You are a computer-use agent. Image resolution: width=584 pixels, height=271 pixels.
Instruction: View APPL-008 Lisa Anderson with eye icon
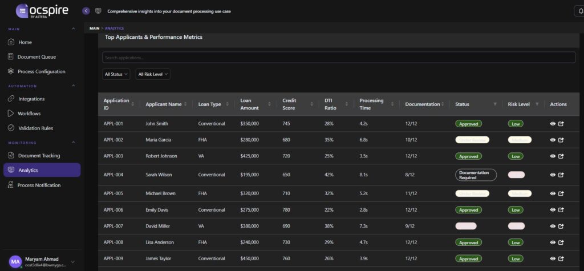[x=553, y=242]
